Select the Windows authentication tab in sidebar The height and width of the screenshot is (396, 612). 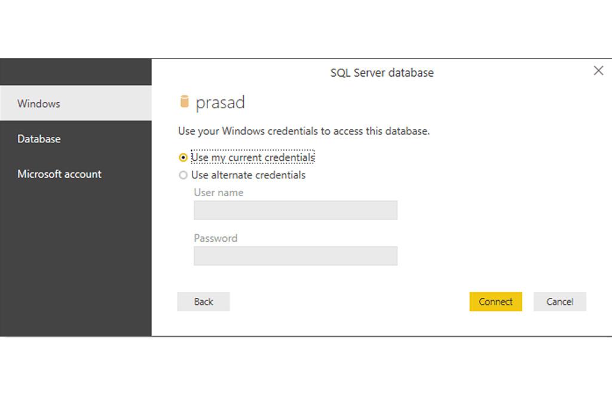click(38, 103)
